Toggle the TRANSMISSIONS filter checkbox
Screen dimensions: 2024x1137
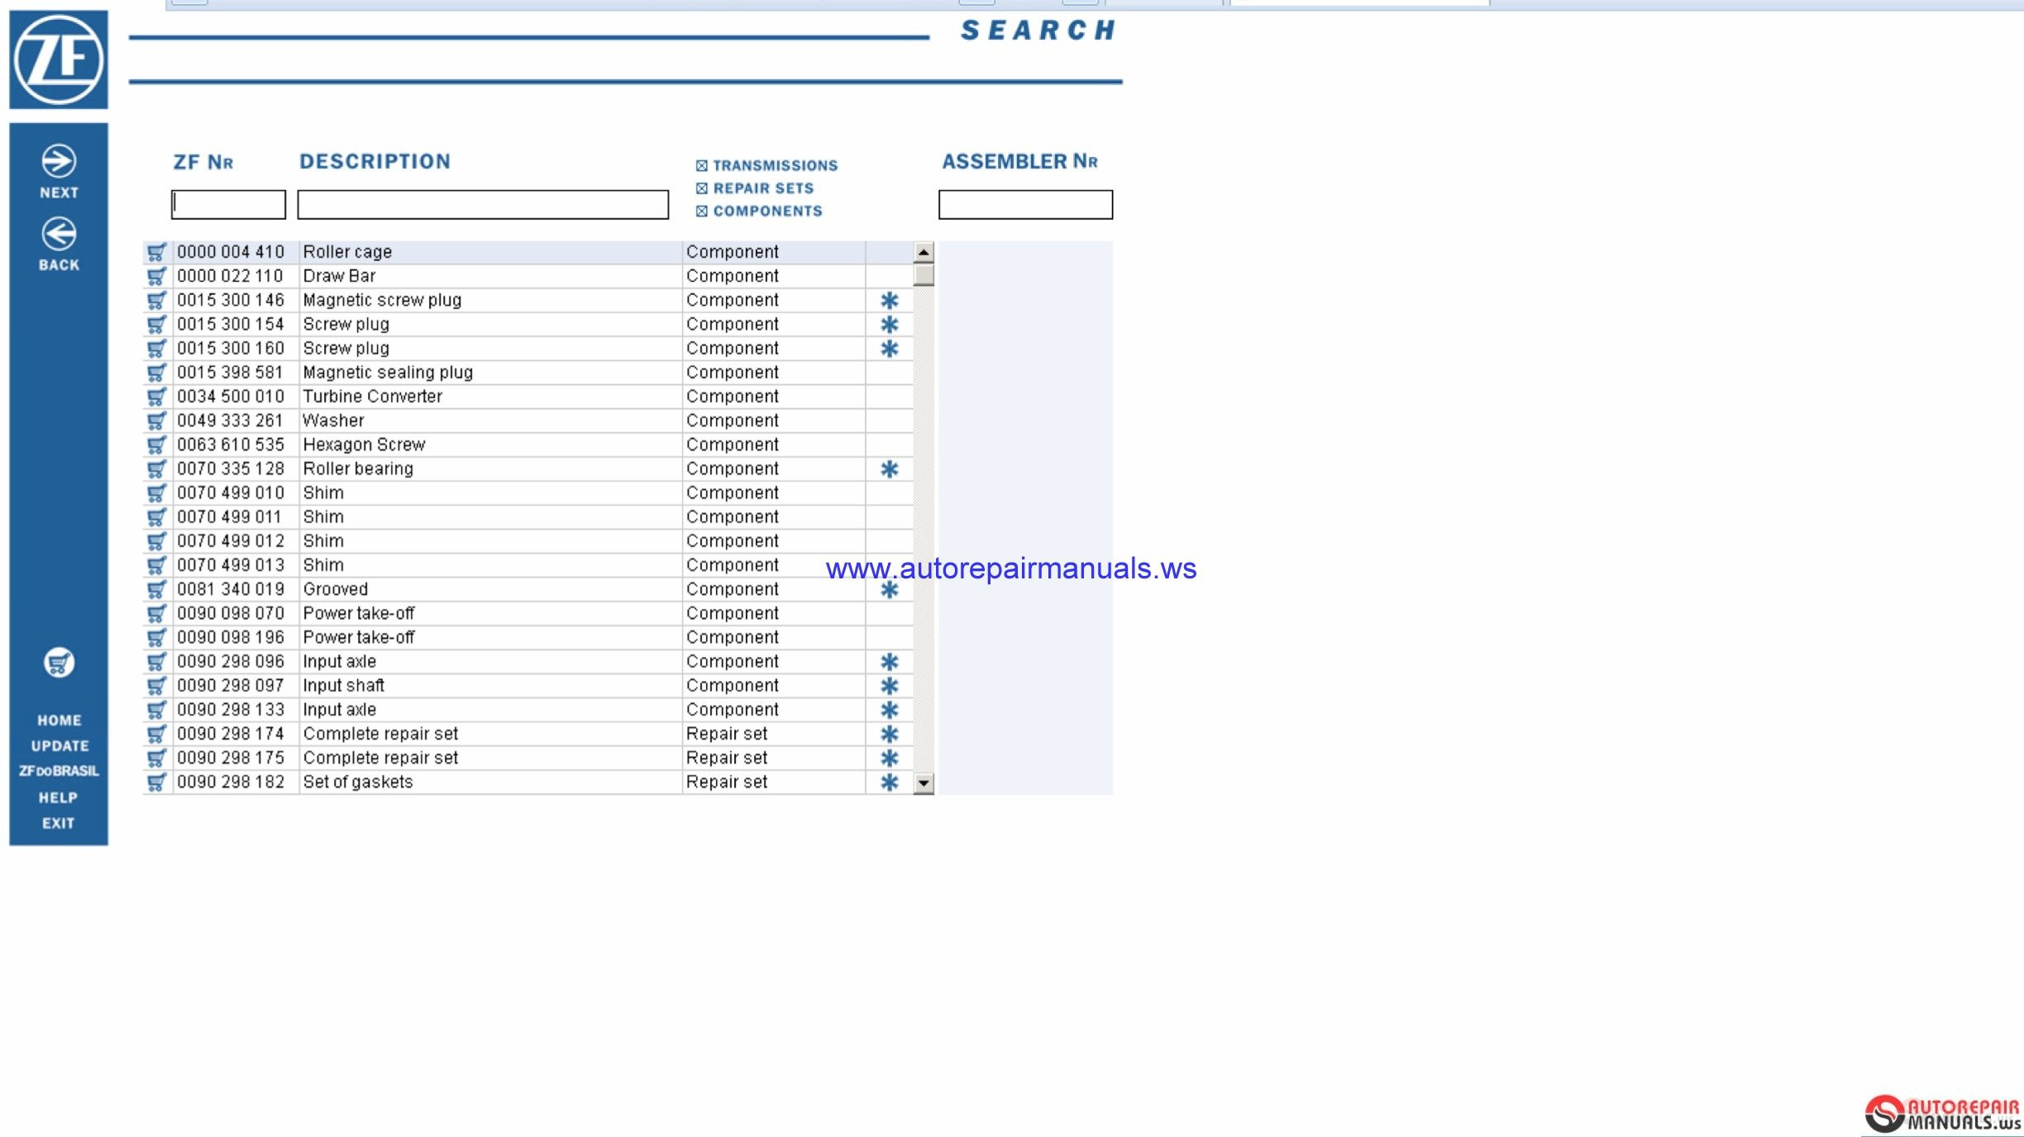pos(700,164)
